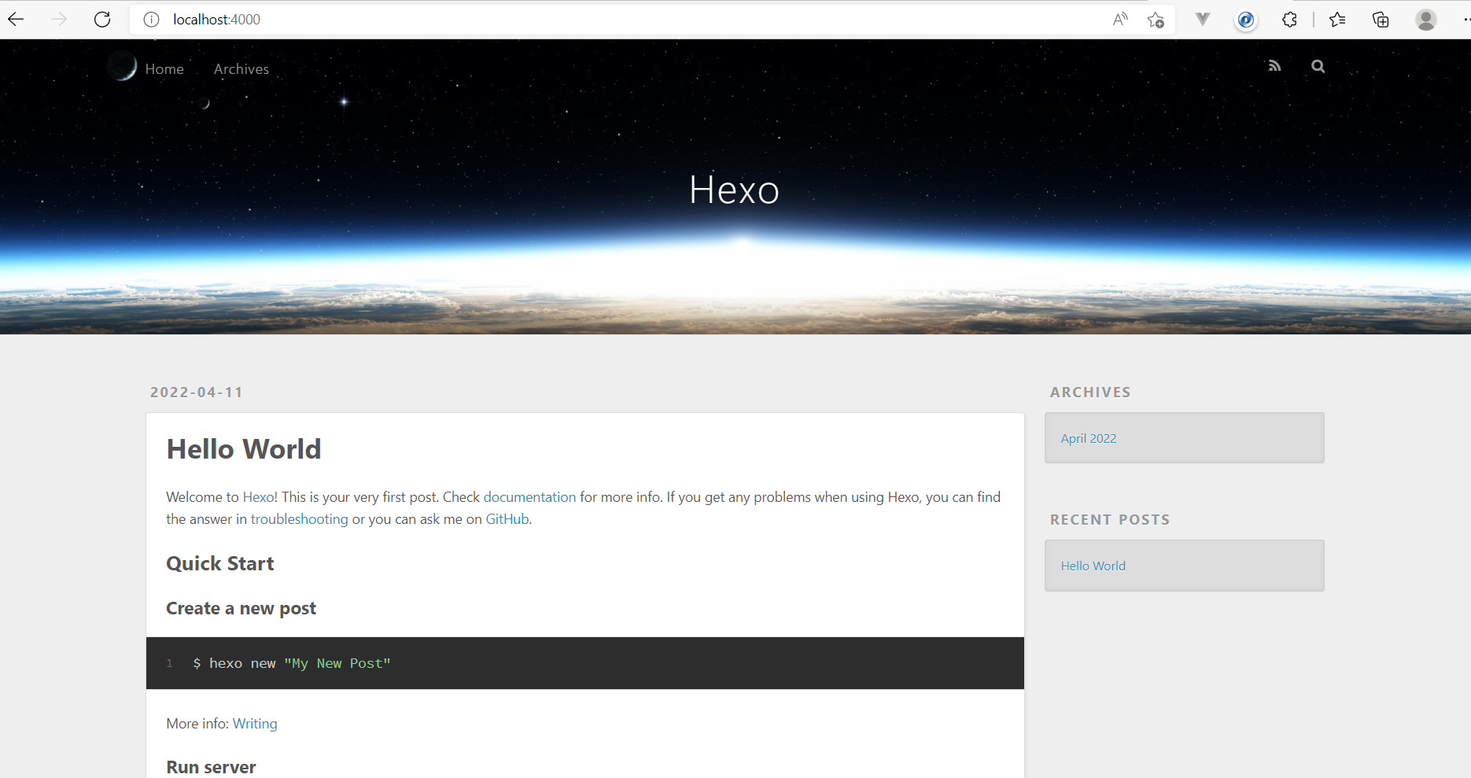Open Hello World under Recent Posts

[1093, 566]
